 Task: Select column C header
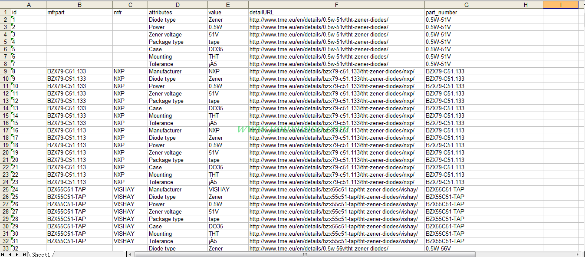130,5
